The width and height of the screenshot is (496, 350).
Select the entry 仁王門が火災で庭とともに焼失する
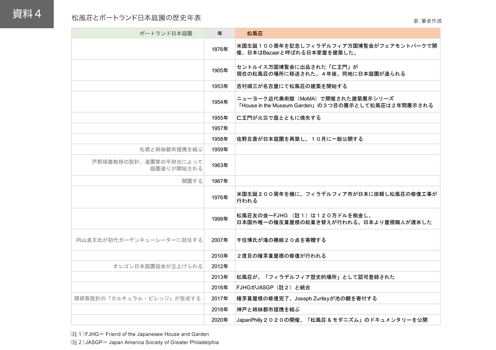(279, 118)
